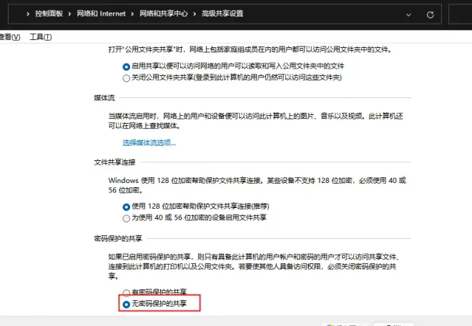Expand the chevron after 网络和 Internet breadcrumb
472x326 pixels.
[132, 14]
